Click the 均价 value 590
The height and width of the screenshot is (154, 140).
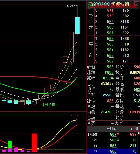(x=137, y=67)
